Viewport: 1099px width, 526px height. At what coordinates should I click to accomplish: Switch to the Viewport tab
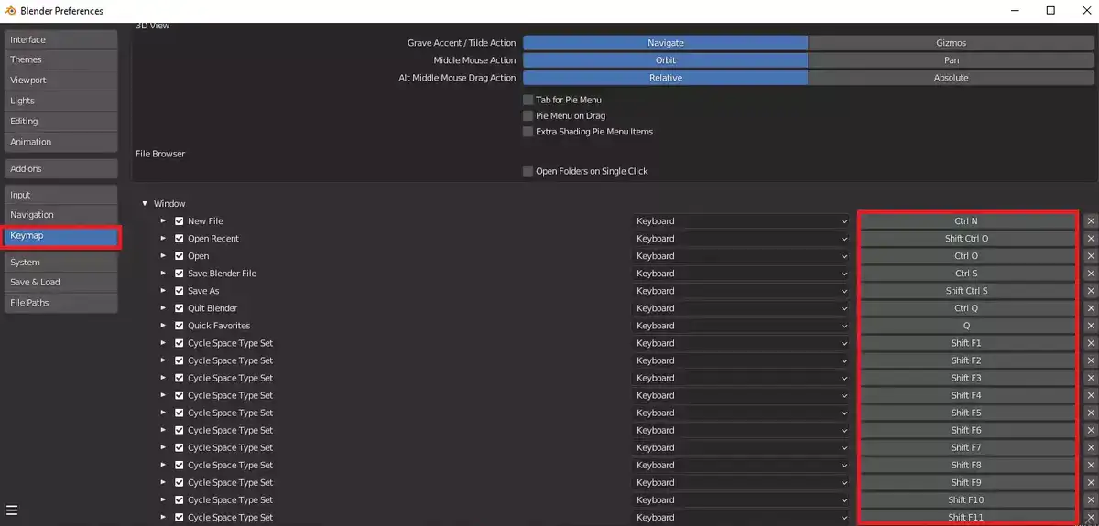point(61,81)
